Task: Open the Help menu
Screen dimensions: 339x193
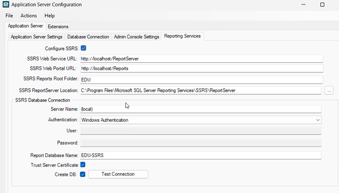Action: 50,16
